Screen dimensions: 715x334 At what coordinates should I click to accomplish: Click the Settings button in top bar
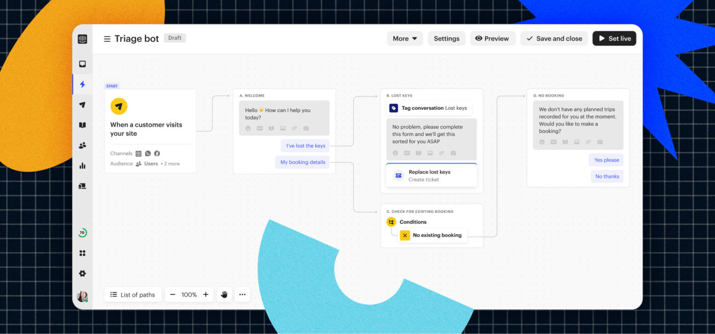pos(446,38)
